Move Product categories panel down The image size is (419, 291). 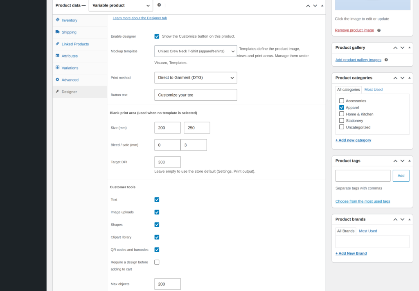point(403,78)
